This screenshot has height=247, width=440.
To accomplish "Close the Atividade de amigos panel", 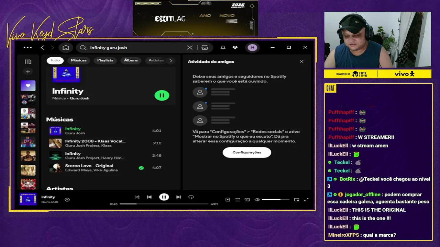I will [x=301, y=62].
